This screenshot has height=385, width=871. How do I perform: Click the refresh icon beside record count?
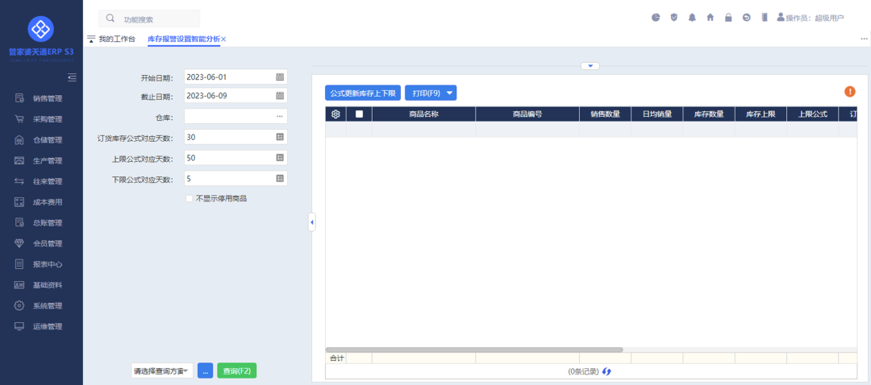tap(606, 371)
